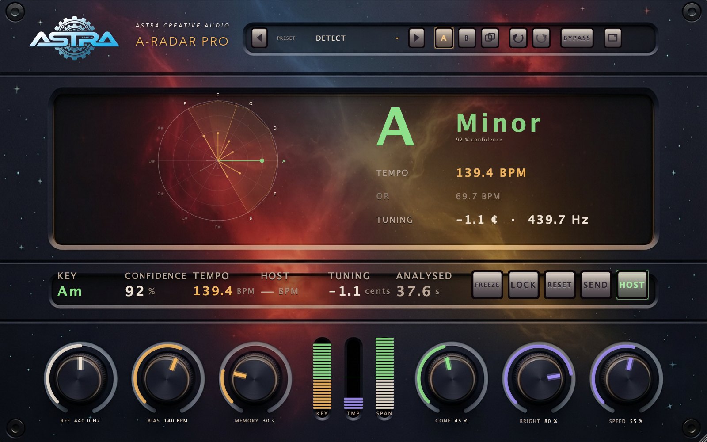
Task: Click the BIAS 140 BPM knob
Action: tap(168, 379)
